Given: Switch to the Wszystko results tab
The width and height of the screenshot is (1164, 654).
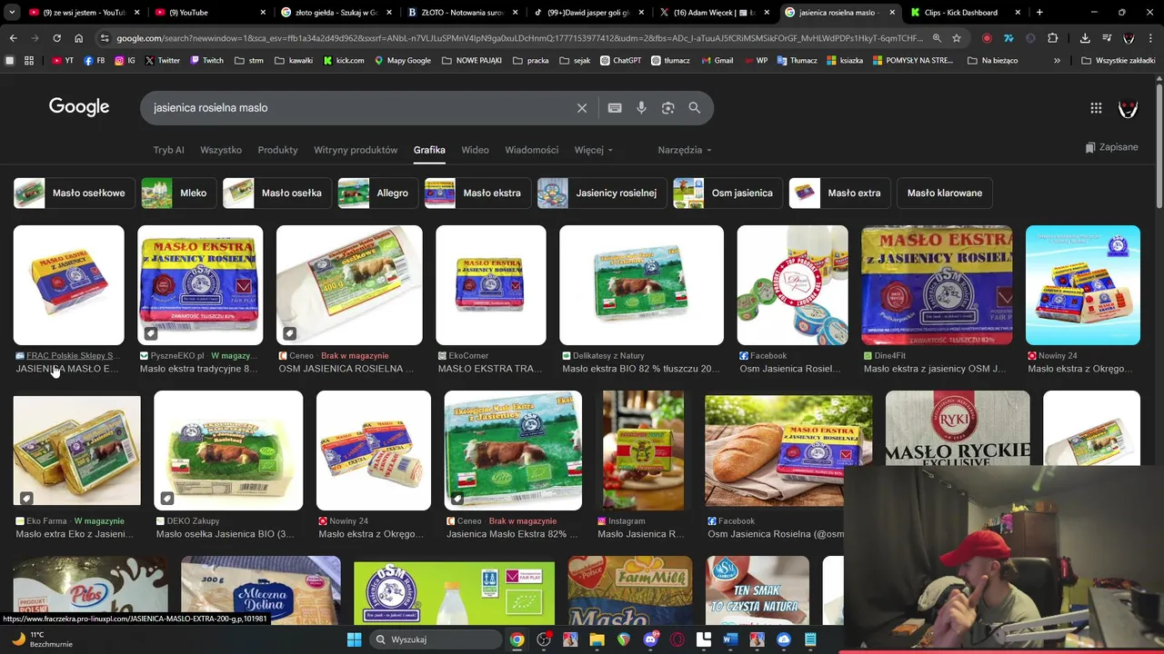Looking at the screenshot, I should pos(221,150).
